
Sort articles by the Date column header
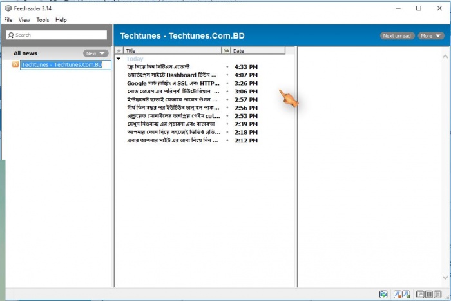tap(258, 51)
